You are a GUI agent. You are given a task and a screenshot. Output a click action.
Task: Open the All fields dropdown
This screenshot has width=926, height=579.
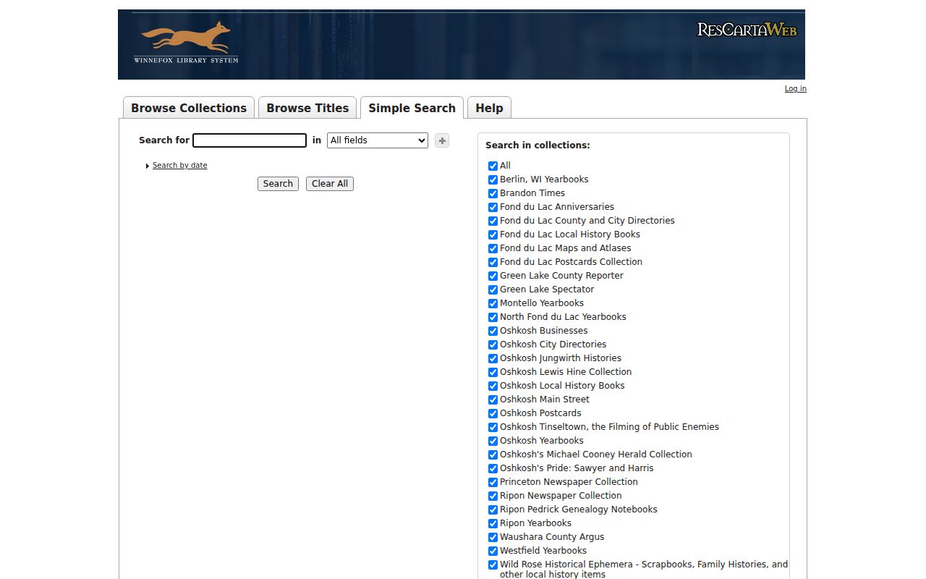click(378, 140)
